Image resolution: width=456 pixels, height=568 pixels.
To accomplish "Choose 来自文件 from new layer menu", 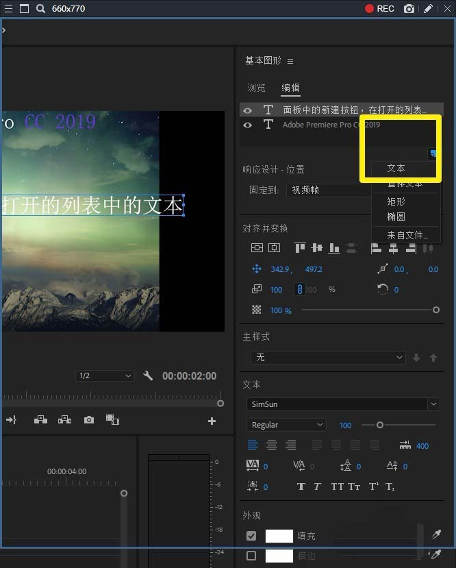I will tap(407, 235).
